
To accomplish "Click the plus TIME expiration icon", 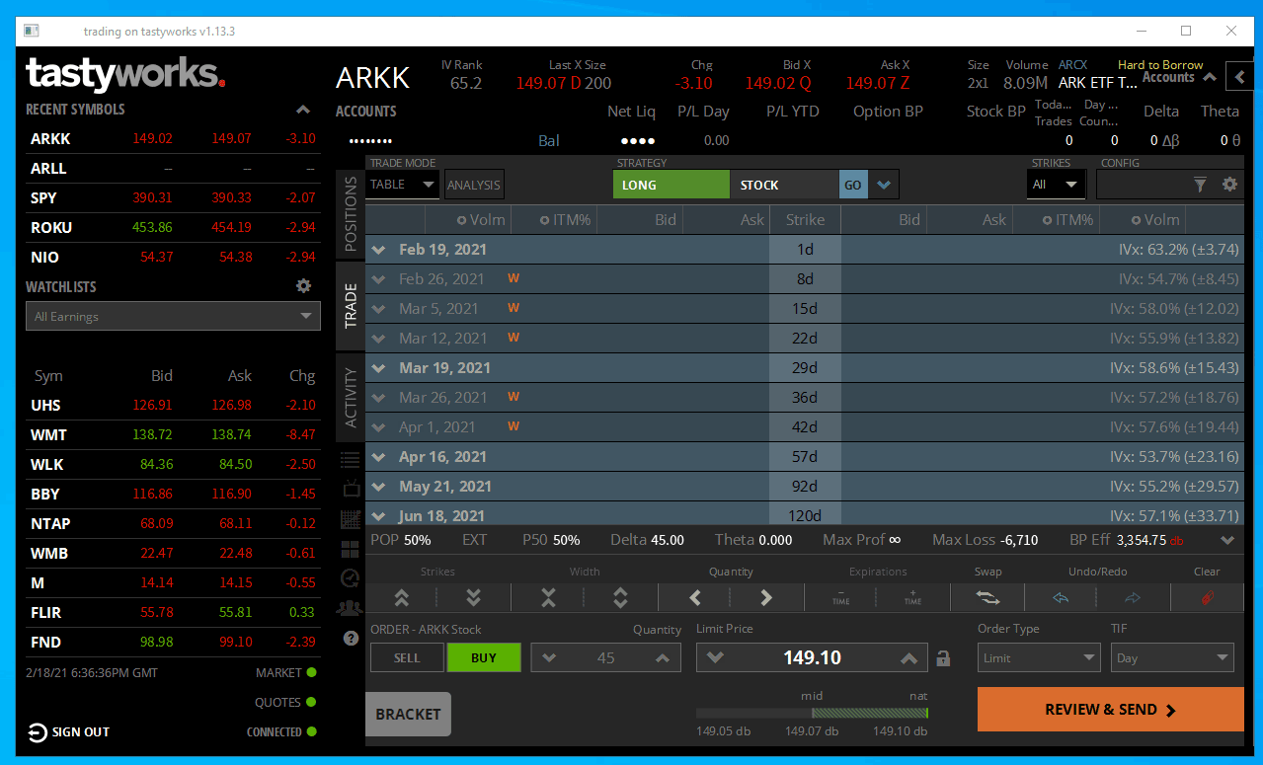I will tap(912, 597).
